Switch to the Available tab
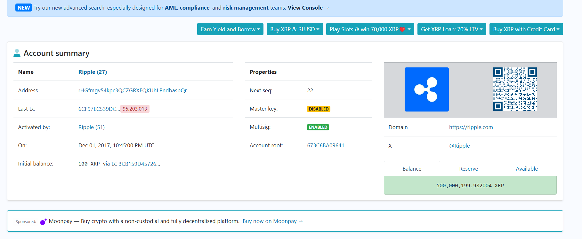The image size is (582, 239). [x=527, y=169]
